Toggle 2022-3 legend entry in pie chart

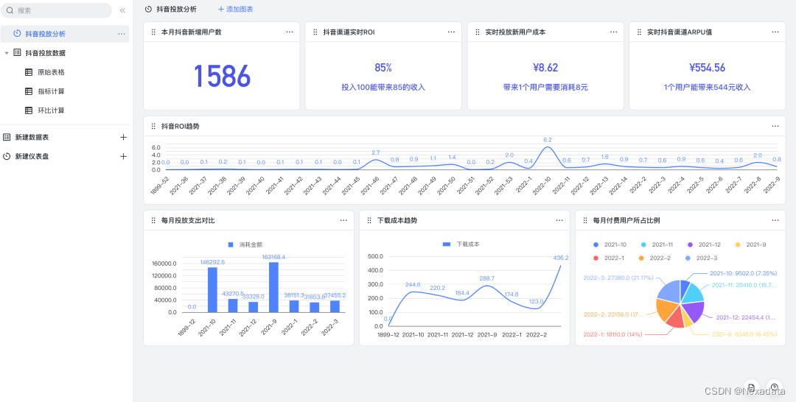click(701, 258)
